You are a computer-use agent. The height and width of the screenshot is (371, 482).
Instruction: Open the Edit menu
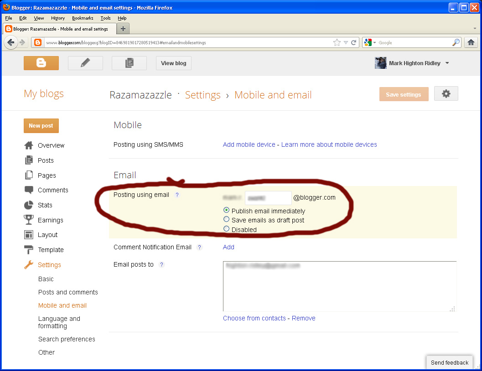(23, 18)
